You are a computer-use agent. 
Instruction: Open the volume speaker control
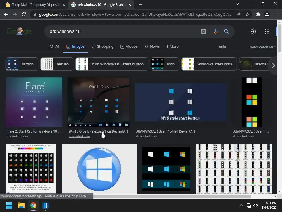[x=255, y=205]
